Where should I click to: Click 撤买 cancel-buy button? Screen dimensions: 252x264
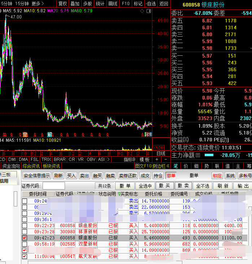[x=165, y=186]
